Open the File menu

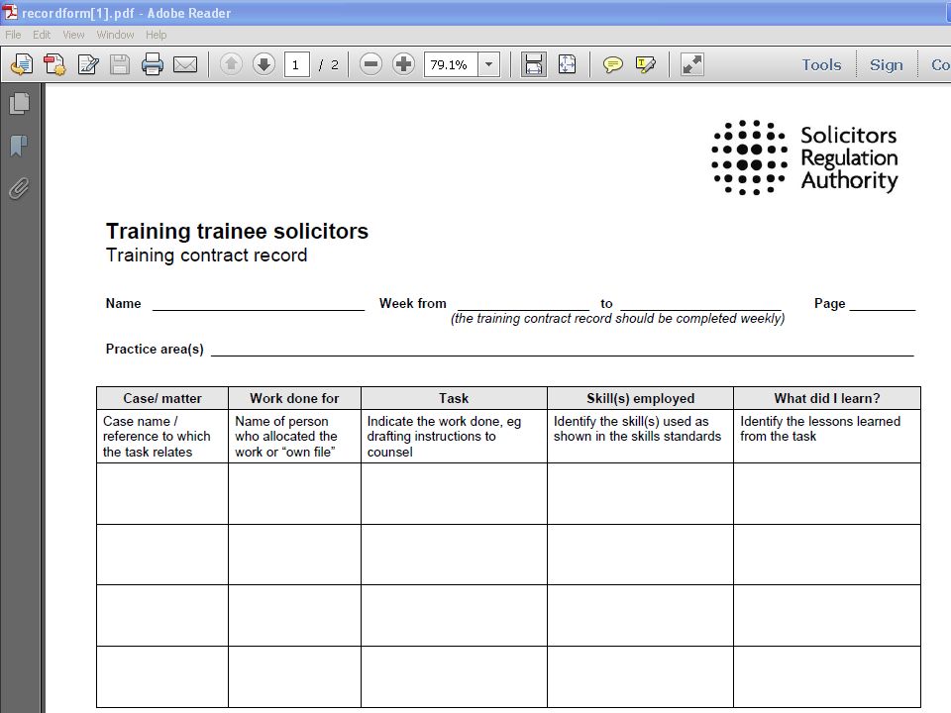[13, 35]
